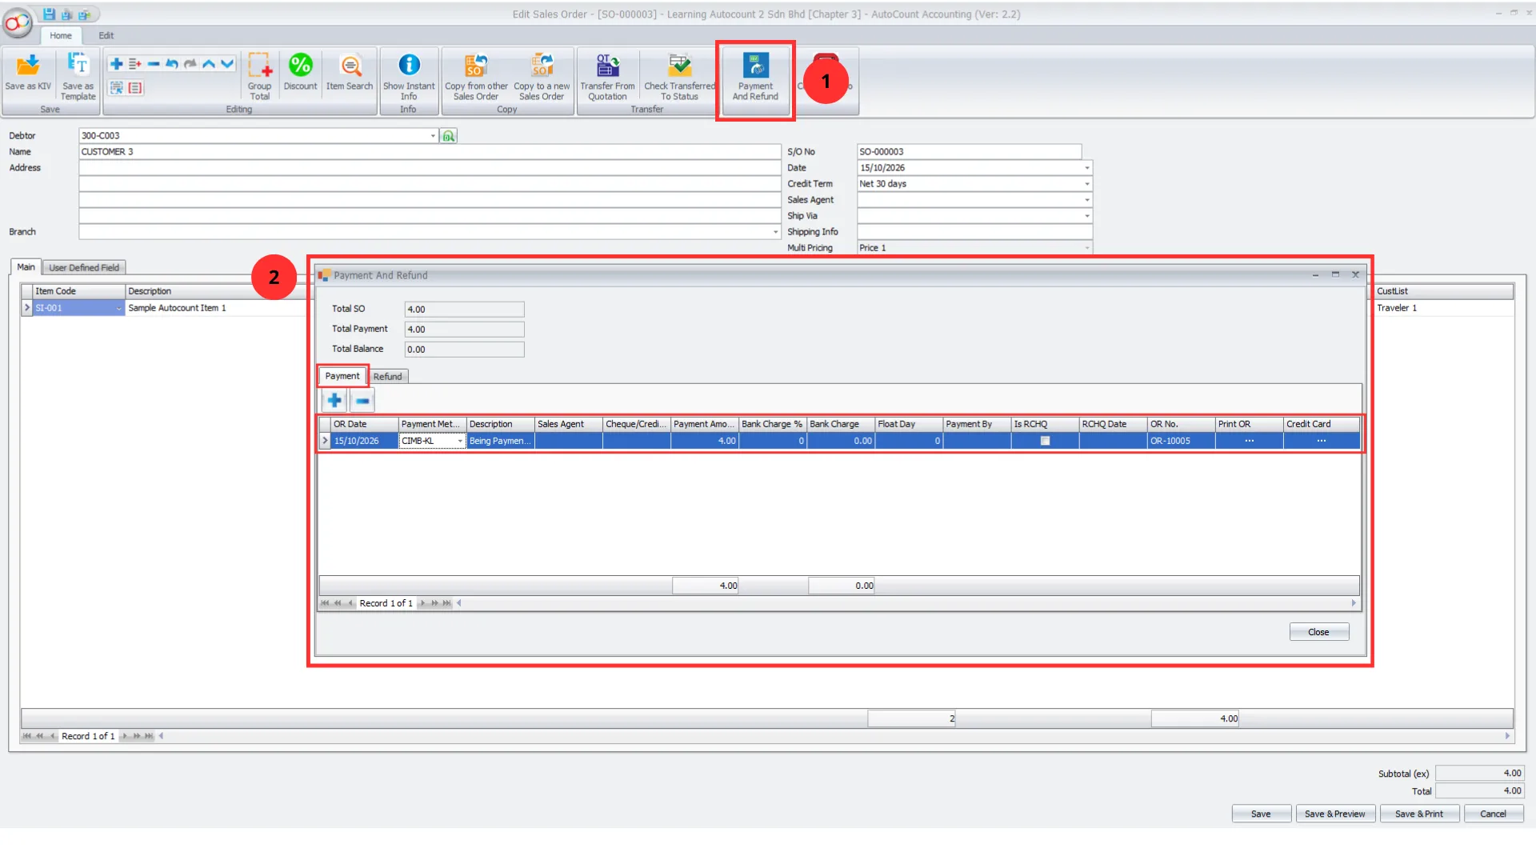The width and height of the screenshot is (1536, 864).
Task: Open Payment And Refund dialog
Action: click(755, 77)
